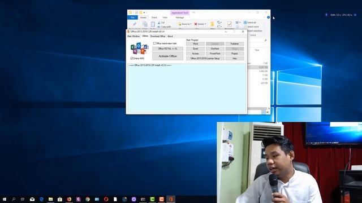Open the Move to dropdown in File Explorer
Screen dimensions: 362x203
pos(184,24)
